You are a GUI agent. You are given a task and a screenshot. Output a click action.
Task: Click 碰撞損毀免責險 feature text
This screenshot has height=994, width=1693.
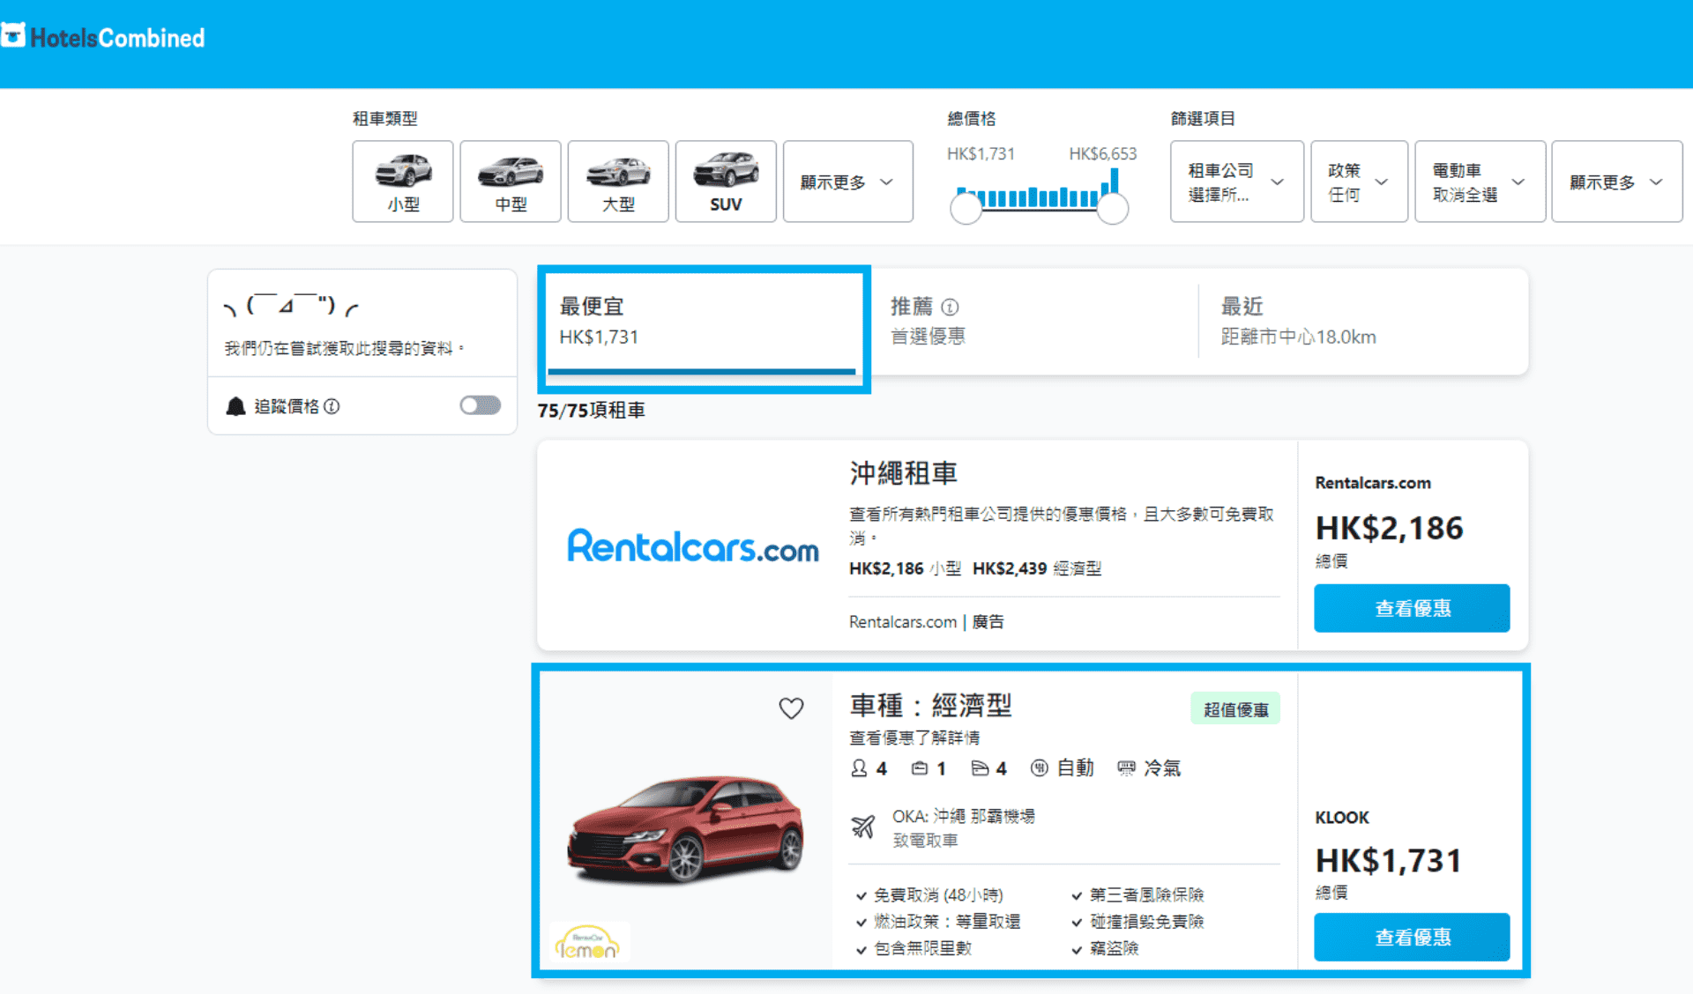point(1146,921)
